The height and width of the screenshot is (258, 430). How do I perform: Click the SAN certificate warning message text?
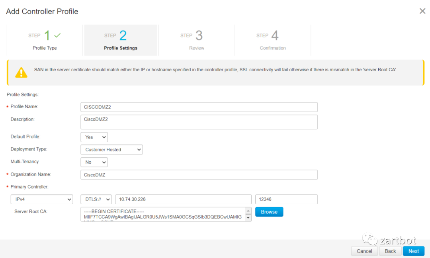pyautogui.click(x=215, y=70)
